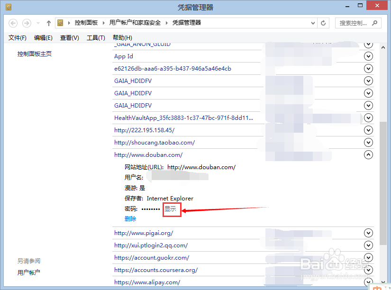Expand the shoucang.taobao.com credential
This screenshot has width=391, height=290.
pyautogui.click(x=368, y=142)
